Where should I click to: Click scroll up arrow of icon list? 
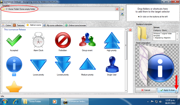[126, 29]
